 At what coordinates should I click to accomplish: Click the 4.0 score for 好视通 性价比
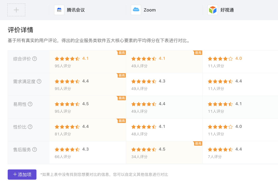pyautogui.click(x=239, y=127)
